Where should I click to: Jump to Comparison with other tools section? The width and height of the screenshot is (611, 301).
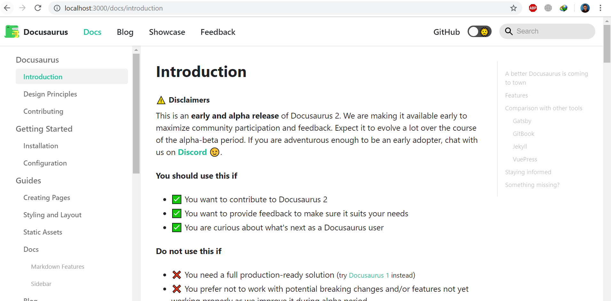point(543,108)
